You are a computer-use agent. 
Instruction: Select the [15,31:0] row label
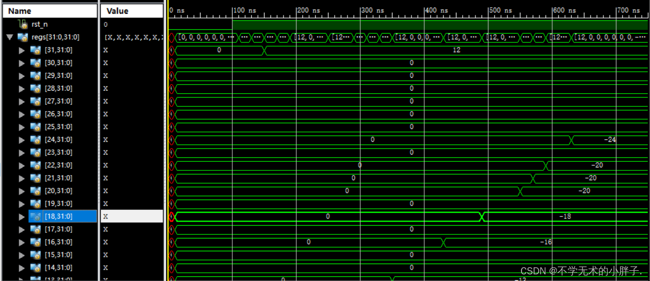click(58, 254)
